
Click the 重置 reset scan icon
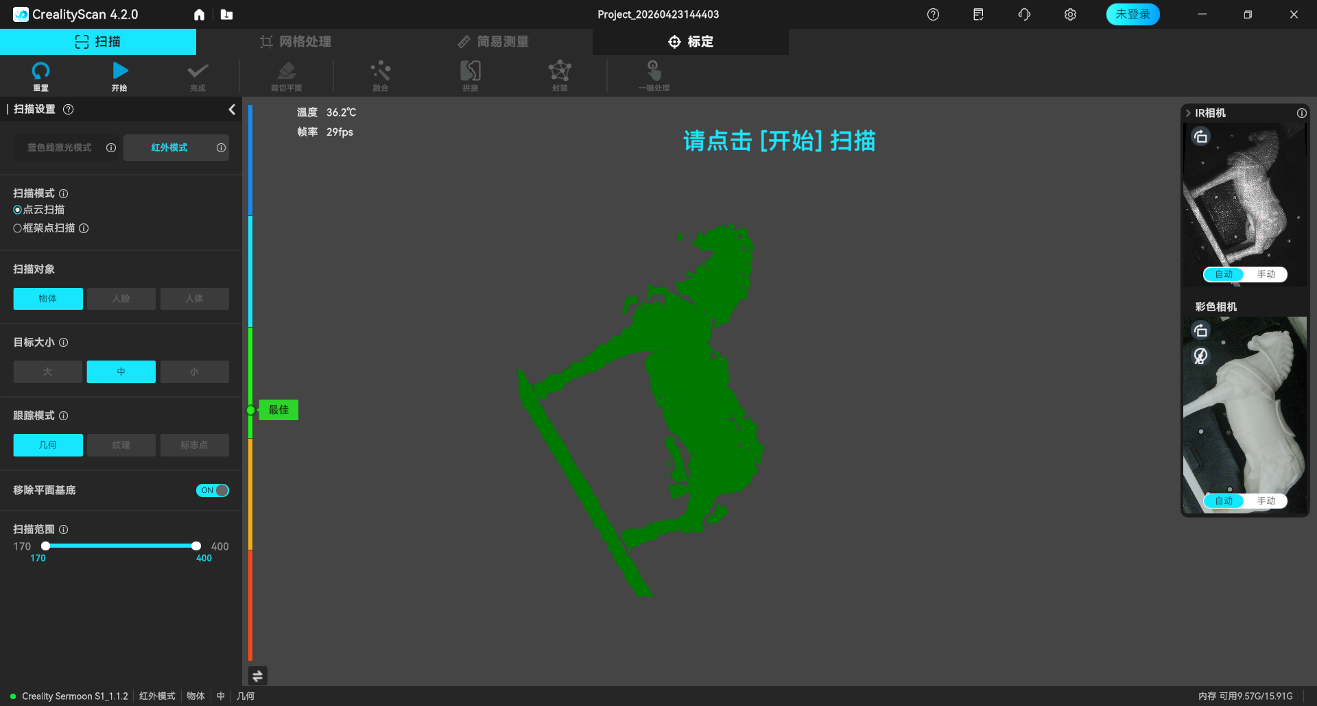point(40,74)
